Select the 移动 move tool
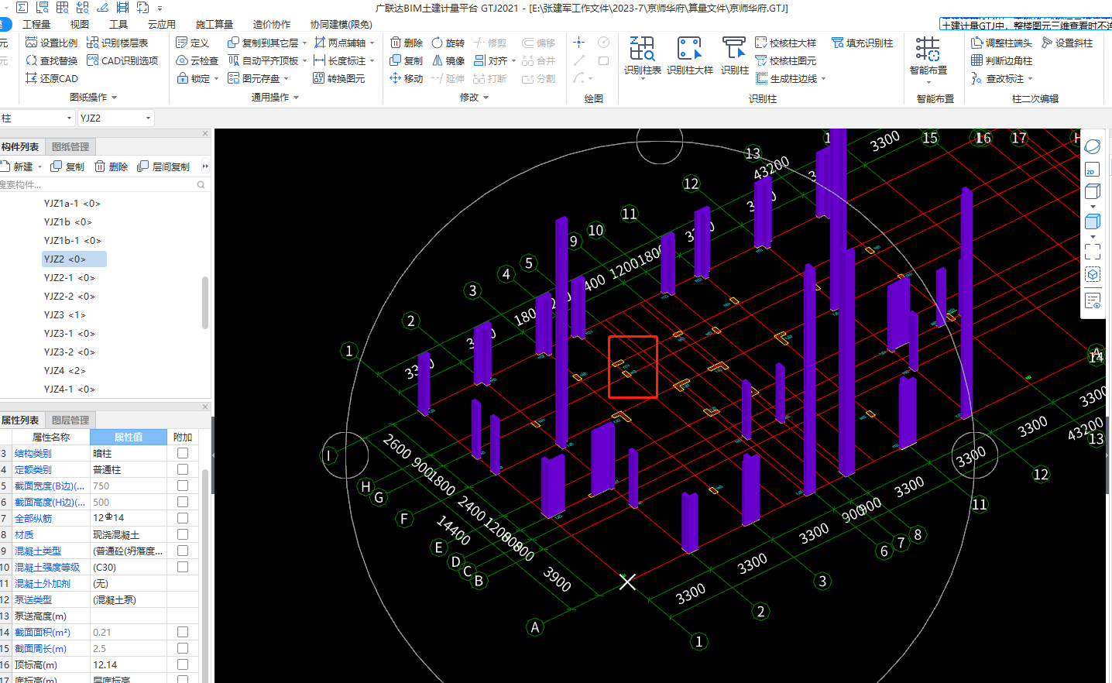This screenshot has width=1112, height=683. [x=407, y=78]
